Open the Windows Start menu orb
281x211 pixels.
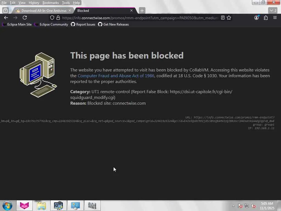coord(7,206)
